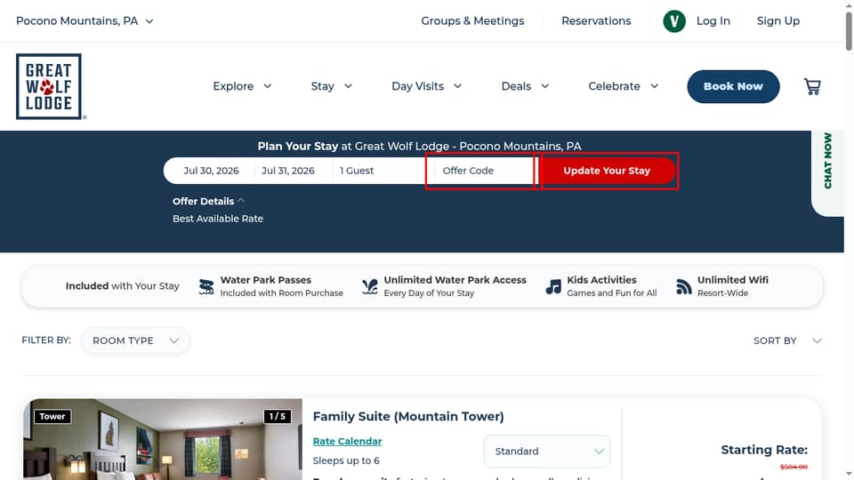Select the Jul 30, 2026 check-in date
The width and height of the screenshot is (854, 480).
(212, 171)
